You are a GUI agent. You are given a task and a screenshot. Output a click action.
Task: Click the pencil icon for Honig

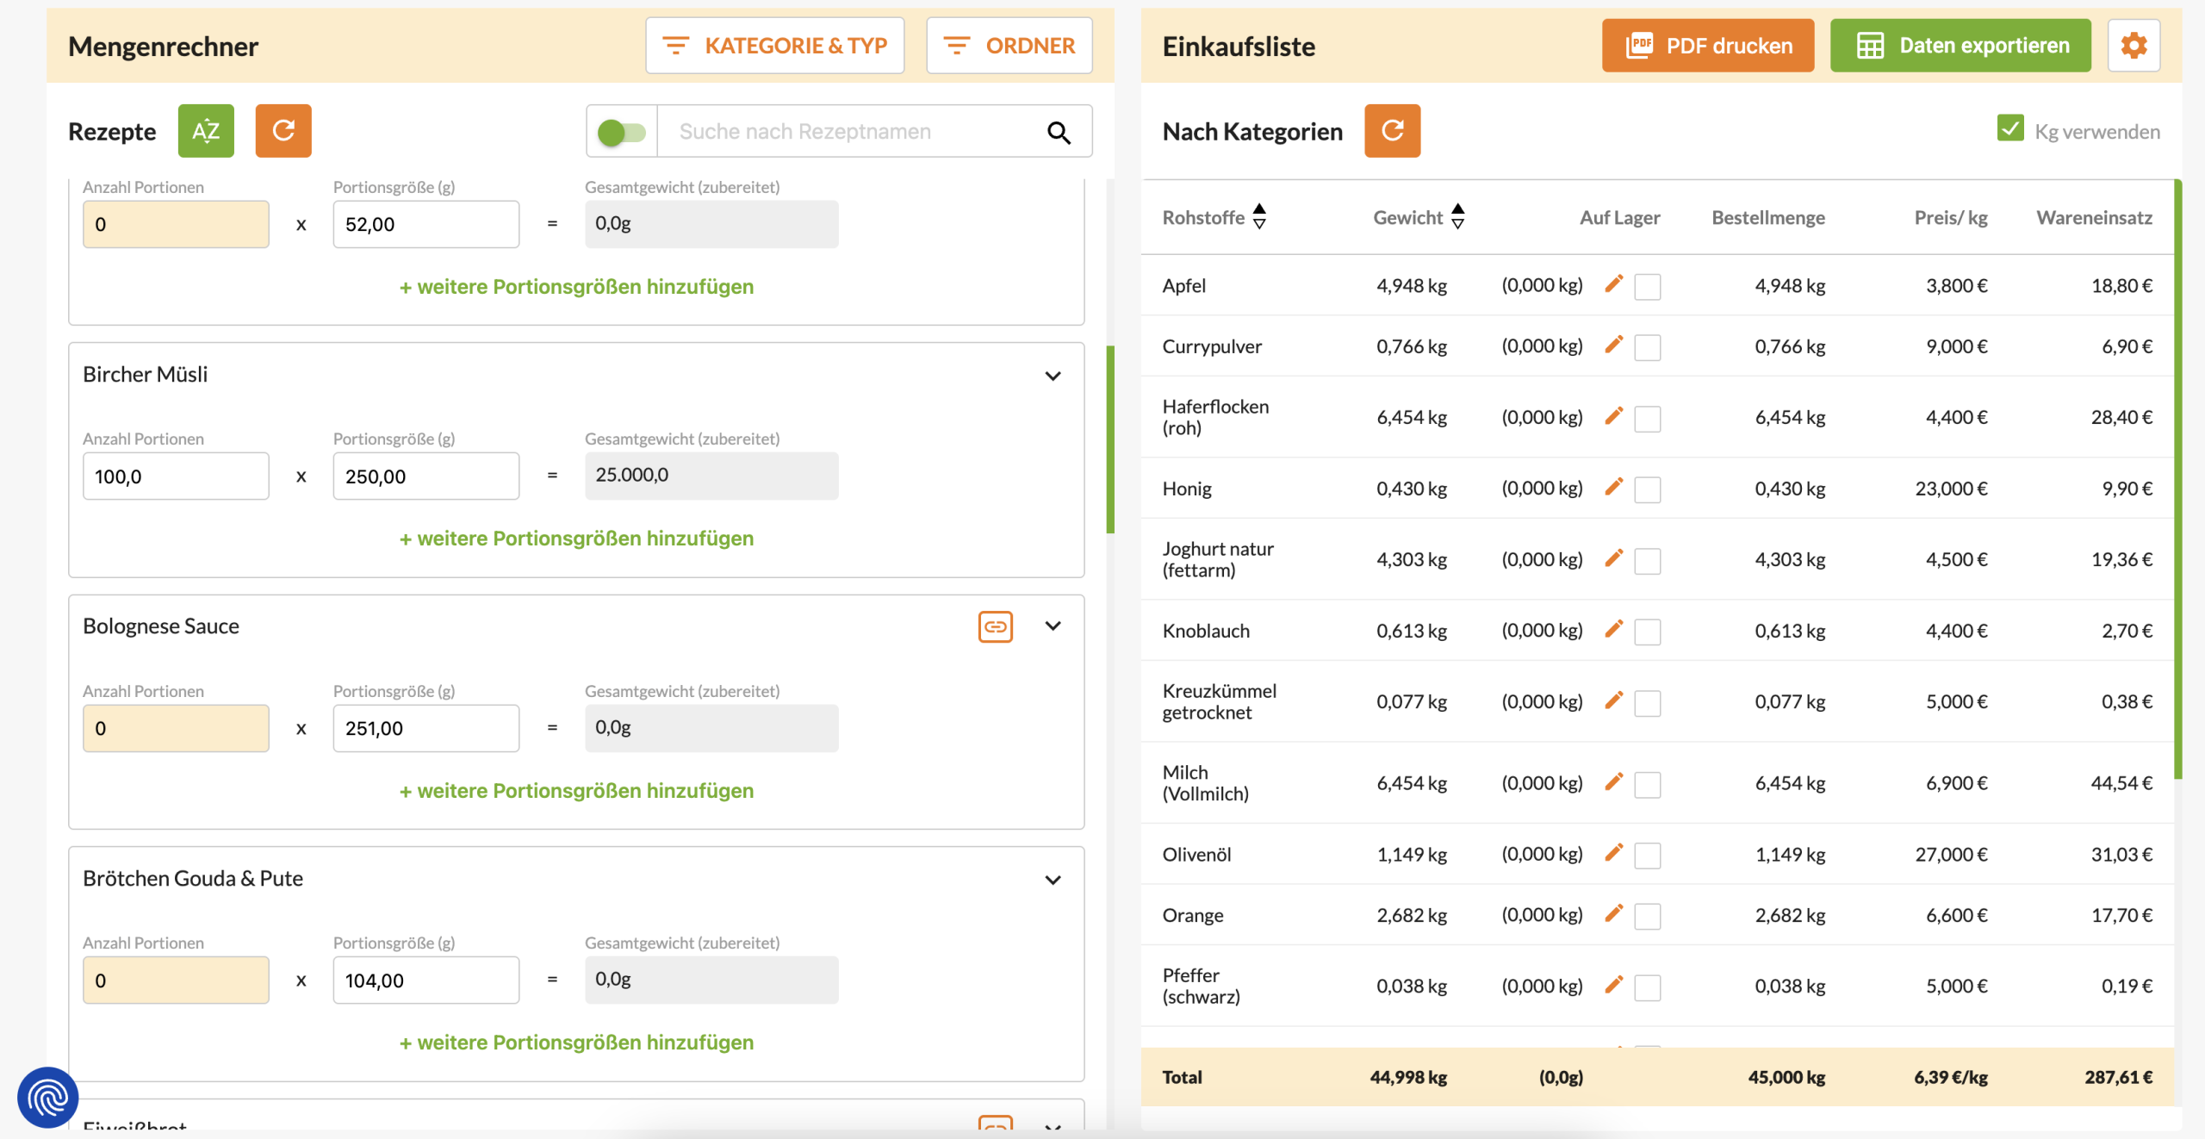[1613, 488]
